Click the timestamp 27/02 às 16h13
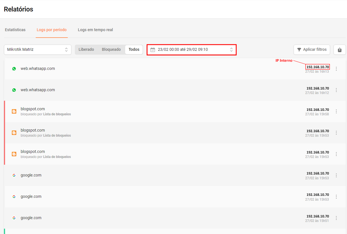Viewport: 347px width, 234px height. 317,72
